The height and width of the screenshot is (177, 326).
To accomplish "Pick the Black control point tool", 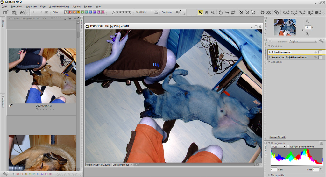I will tap(241, 12).
